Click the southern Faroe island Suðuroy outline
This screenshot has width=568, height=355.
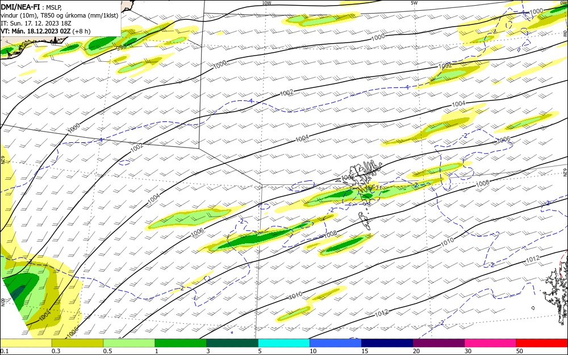point(364,220)
